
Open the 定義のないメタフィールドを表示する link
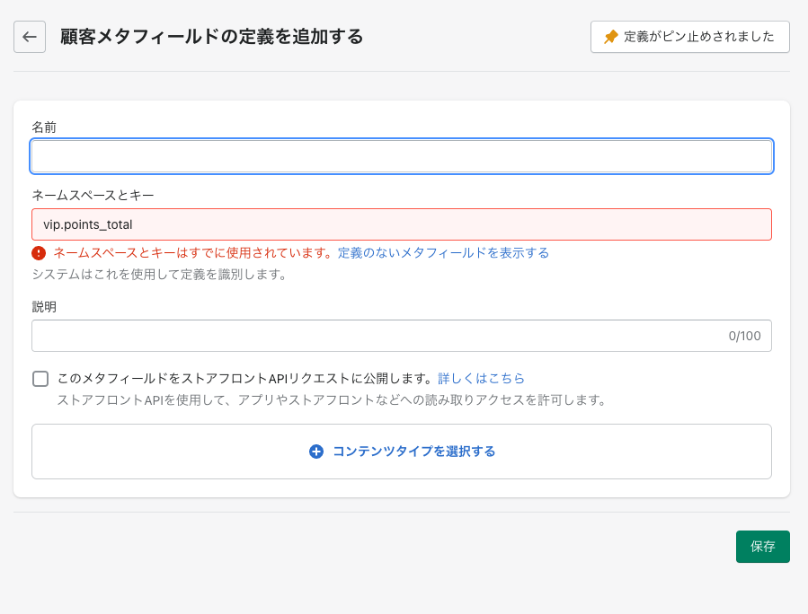(x=444, y=253)
